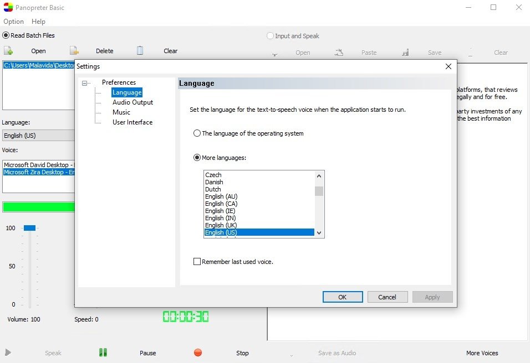Click the Delete file icon in batch toolbar
The width and height of the screenshot is (530, 363).
[x=74, y=50]
